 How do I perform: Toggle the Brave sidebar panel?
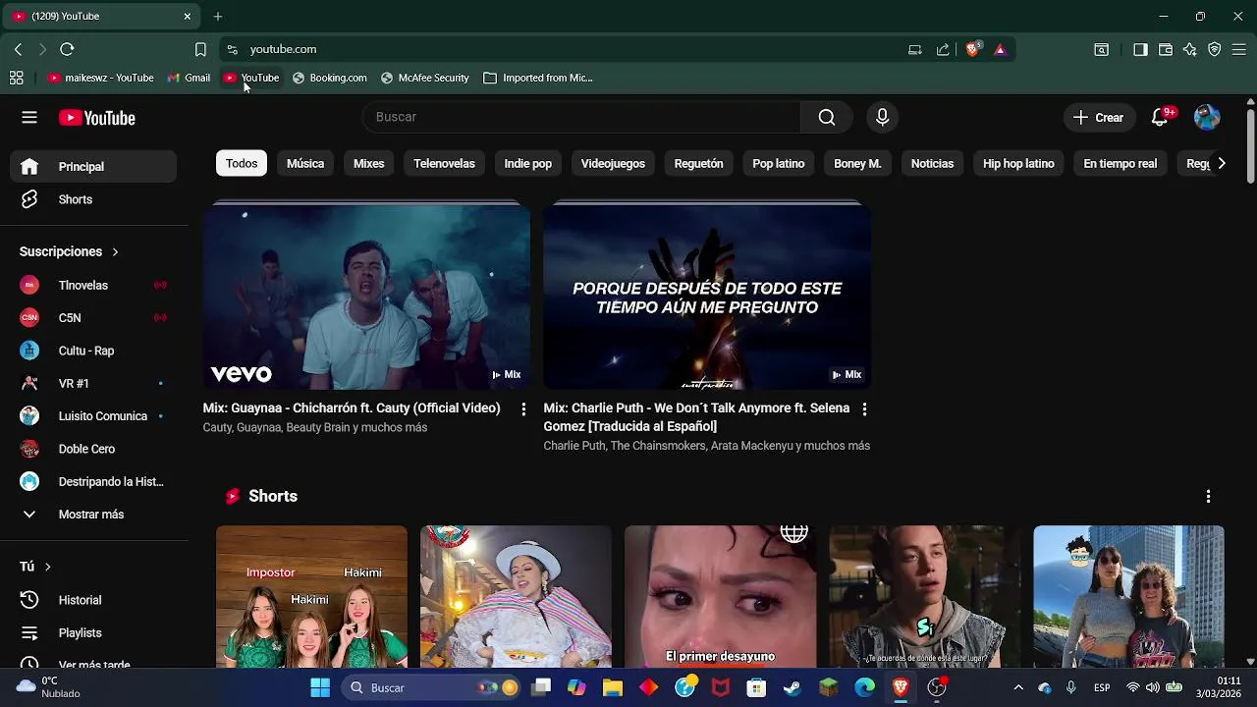(1140, 49)
